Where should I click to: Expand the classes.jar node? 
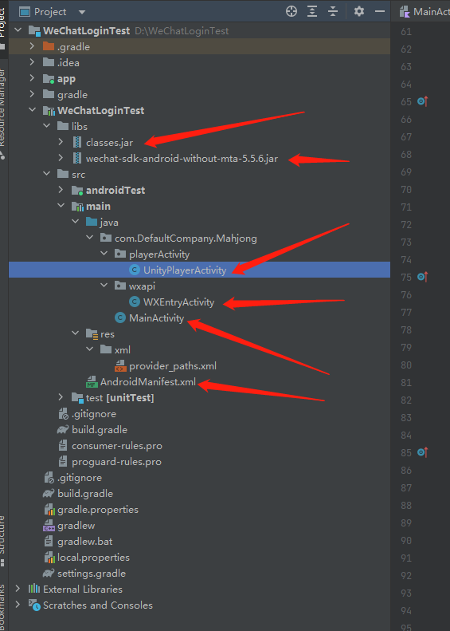[x=61, y=142]
